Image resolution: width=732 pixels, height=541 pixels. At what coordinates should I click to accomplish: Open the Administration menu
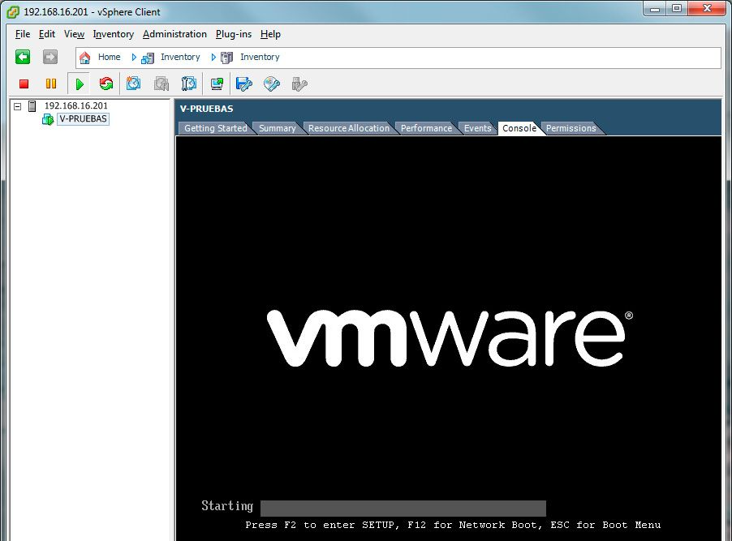[174, 34]
